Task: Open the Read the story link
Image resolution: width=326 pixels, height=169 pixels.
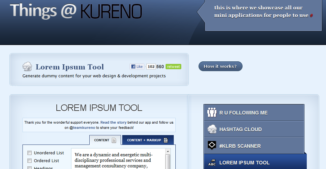Action: point(113,122)
